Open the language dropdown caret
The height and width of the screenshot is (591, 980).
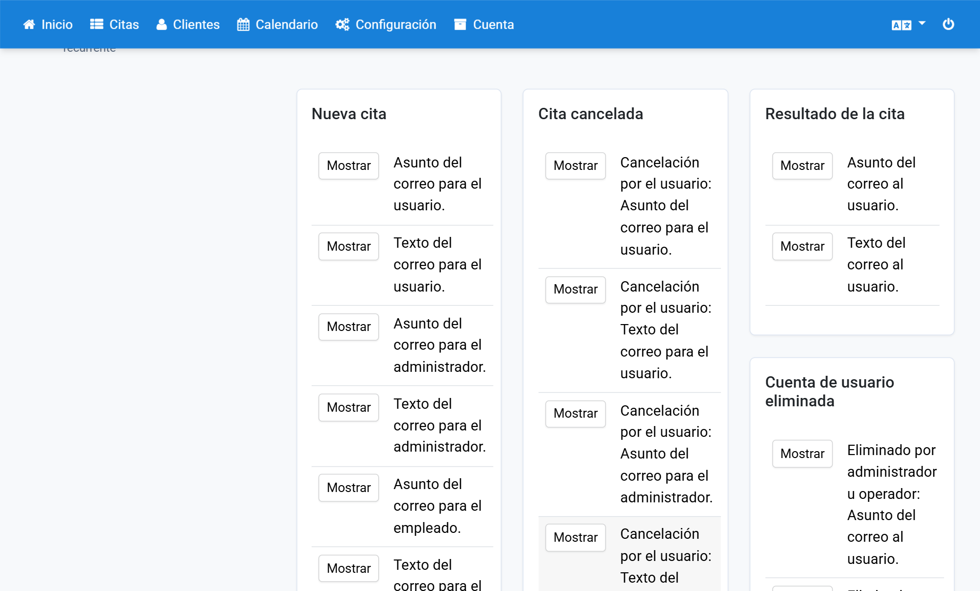[922, 23]
